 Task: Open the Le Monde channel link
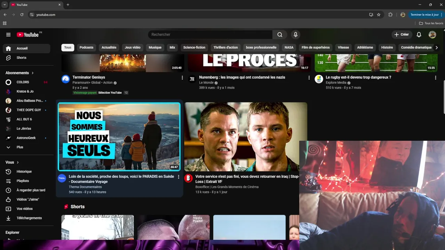click(206, 83)
